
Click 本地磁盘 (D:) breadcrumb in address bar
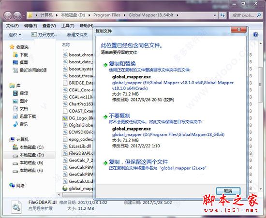tap(73, 15)
